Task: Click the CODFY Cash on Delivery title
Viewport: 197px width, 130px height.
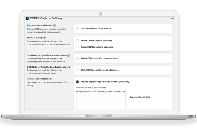Action: pos(46,18)
